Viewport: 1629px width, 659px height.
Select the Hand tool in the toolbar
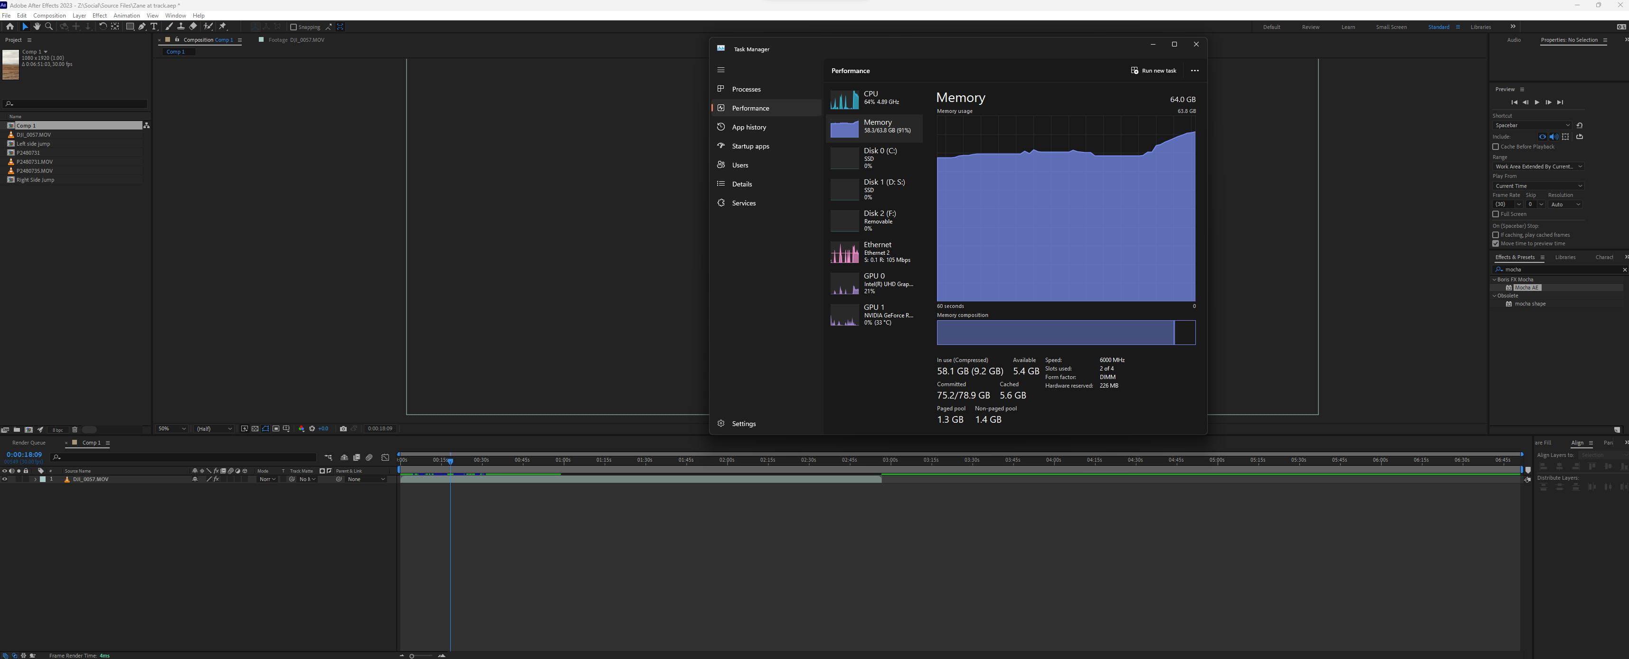[37, 27]
